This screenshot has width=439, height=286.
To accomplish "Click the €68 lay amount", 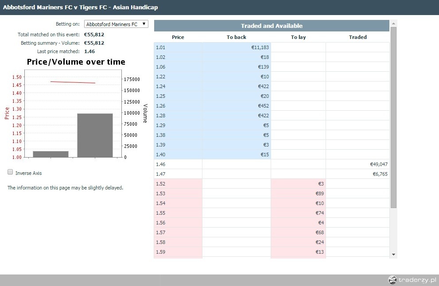I will click(319, 232).
